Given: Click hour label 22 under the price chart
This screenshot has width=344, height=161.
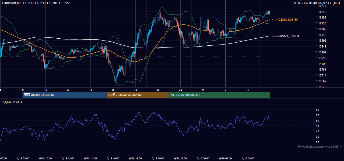Looking at the screenshot, I should coord(181,90).
